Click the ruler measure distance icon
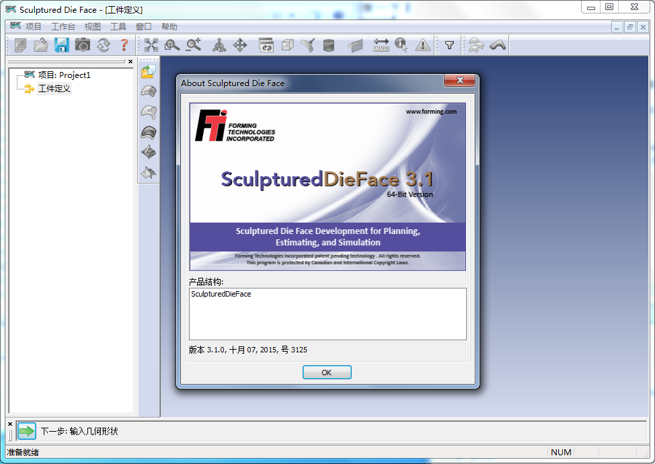Image resolution: width=655 pixels, height=464 pixels. [x=381, y=45]
